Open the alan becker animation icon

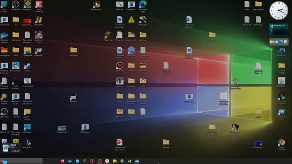coord(96,4)
